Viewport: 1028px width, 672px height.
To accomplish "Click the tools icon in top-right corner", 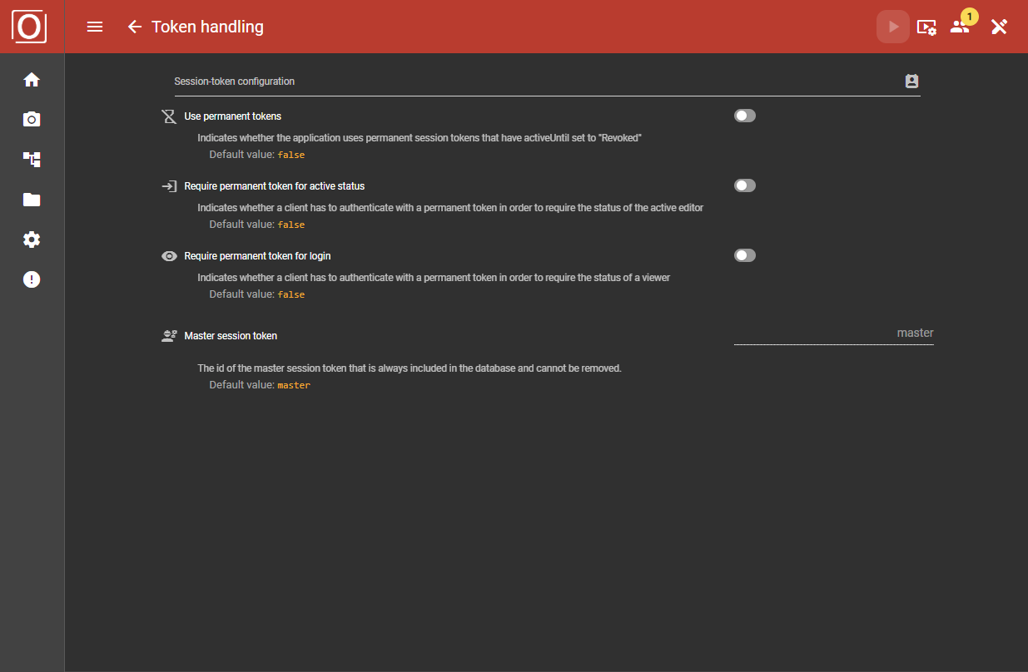I will (x=999, y=27).
